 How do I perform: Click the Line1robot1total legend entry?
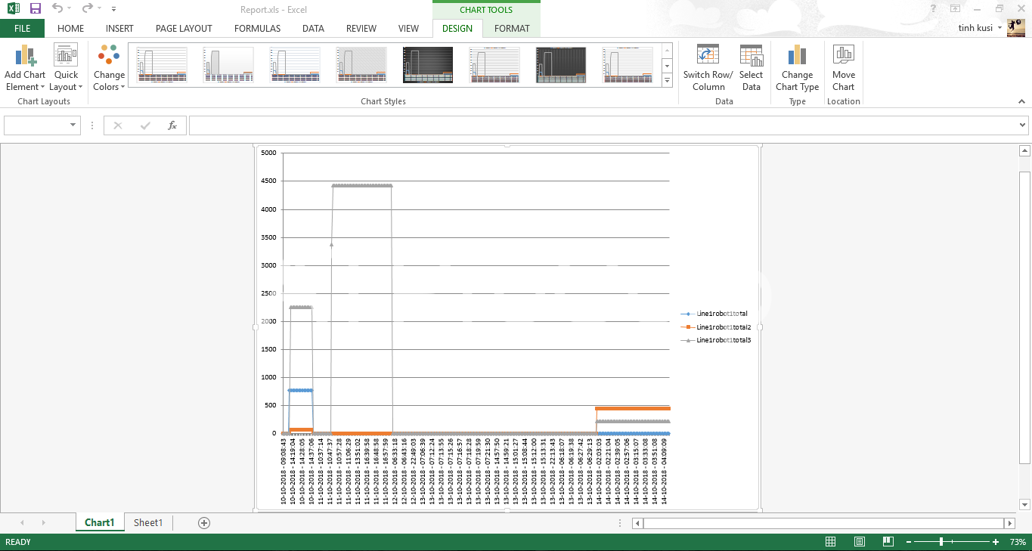pyautogui.click(x=714, y=313)
